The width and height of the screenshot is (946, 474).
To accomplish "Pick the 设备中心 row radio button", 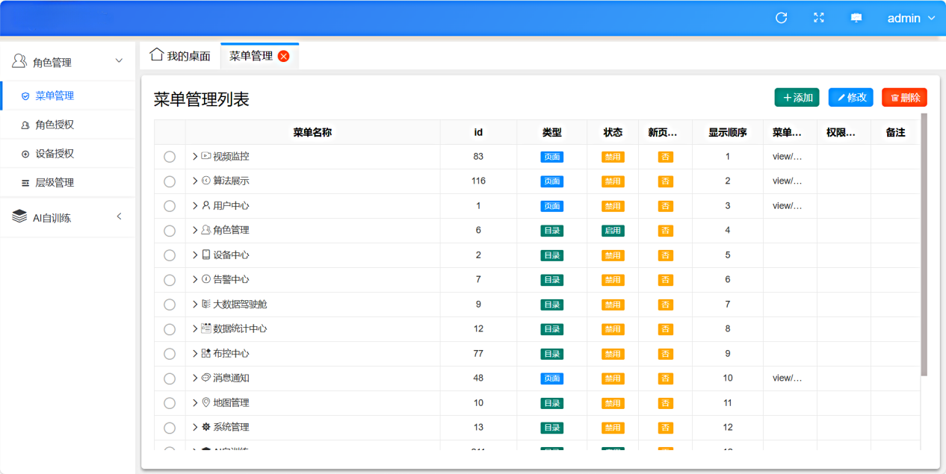I will pyautogui.click(x=170, y=255).
